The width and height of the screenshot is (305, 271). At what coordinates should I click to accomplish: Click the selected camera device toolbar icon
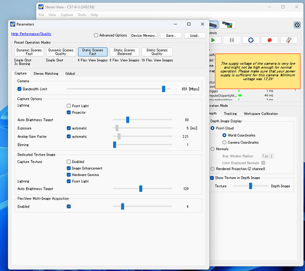213,25
